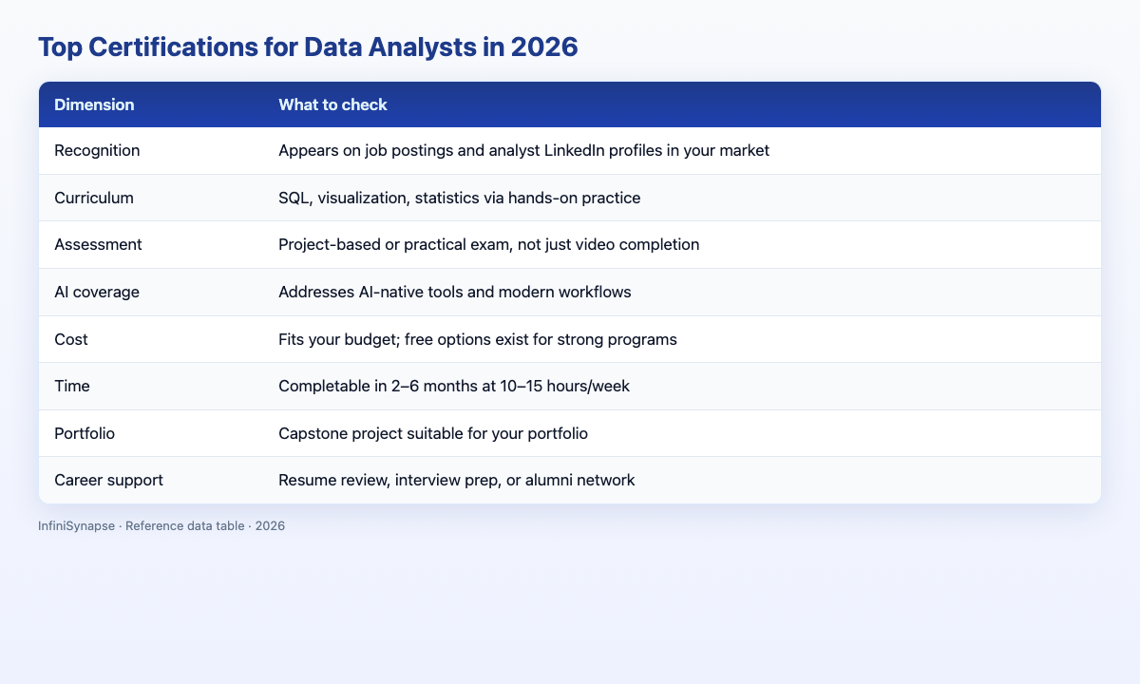Click the Portfolio row label
The width and height of the screenshot is (1140, 684).
86,433
